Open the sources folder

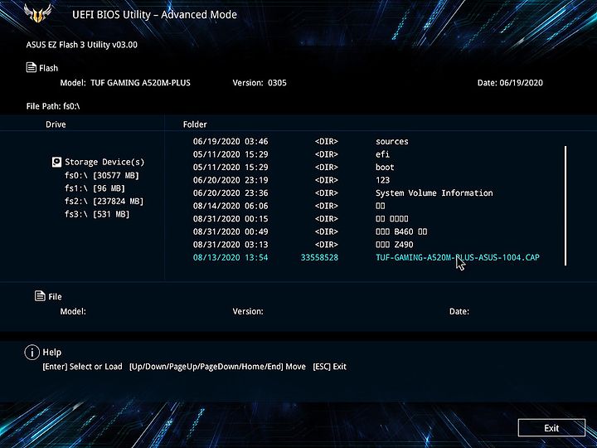391,141
